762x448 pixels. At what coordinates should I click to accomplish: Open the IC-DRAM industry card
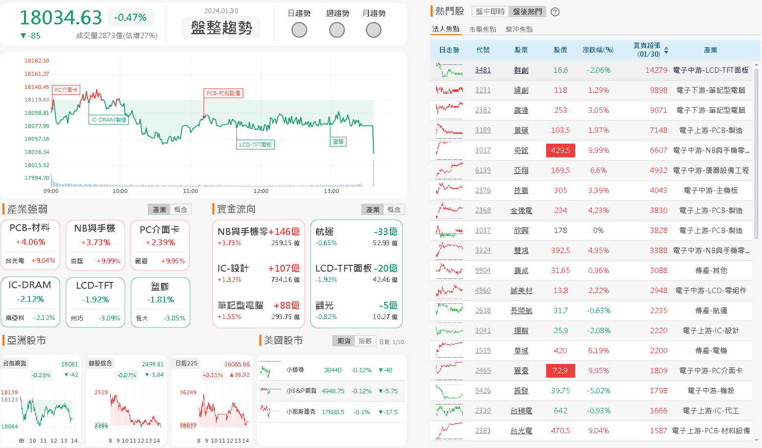click(x=30, y=302)
